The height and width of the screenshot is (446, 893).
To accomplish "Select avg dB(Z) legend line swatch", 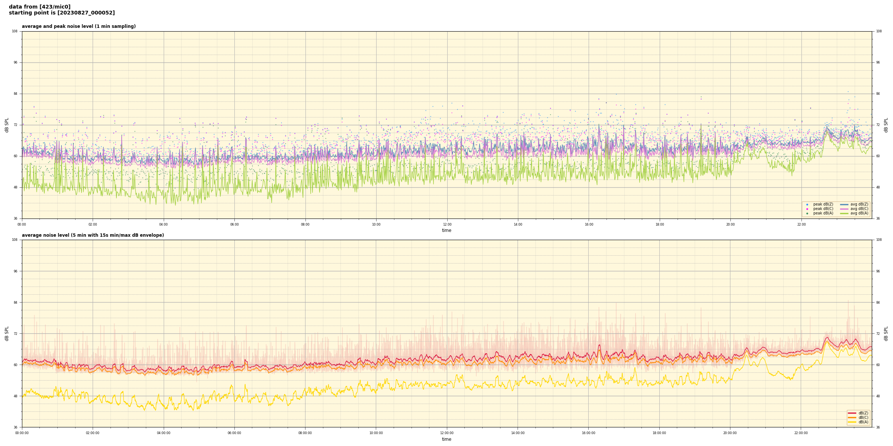I will [x=844, y=204].
